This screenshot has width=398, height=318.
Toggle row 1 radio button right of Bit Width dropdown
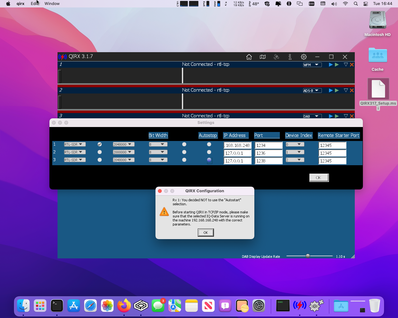tap(184, 144)
